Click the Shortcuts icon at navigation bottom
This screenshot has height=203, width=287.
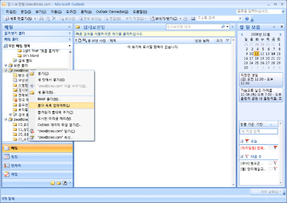[x=65, y=183]
